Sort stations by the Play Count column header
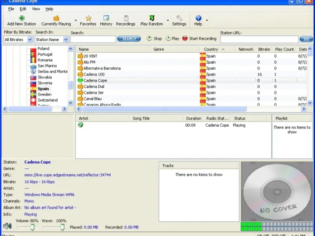This screenshot has height=236, width=315. 284,49
